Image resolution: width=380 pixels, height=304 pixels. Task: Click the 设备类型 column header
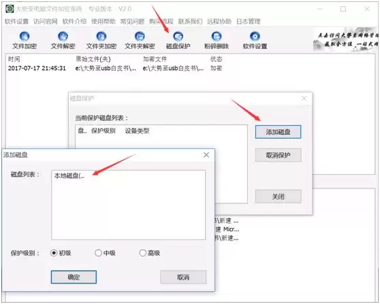coord(137,131)
